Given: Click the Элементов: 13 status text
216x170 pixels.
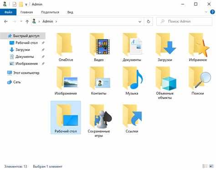Looking at the screenshot, I should [15, 166].
